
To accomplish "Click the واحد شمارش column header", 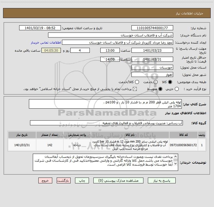I will coord(77,135).
